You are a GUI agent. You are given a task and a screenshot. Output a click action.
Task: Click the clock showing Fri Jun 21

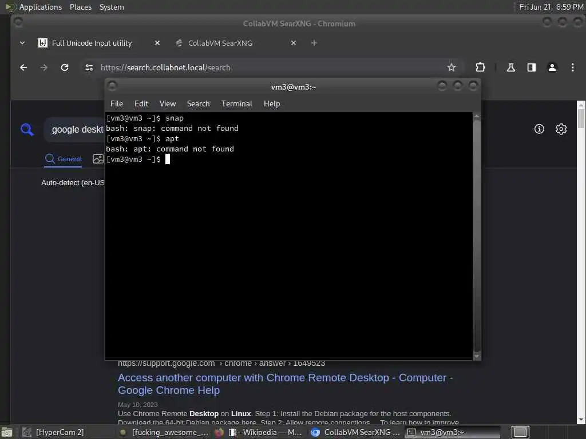(551, 7)
